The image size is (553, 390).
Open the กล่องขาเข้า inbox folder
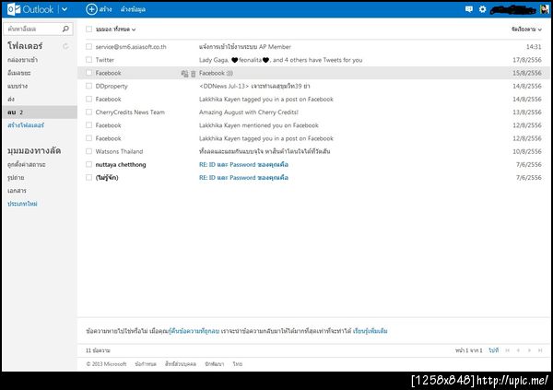pos(22,60)
